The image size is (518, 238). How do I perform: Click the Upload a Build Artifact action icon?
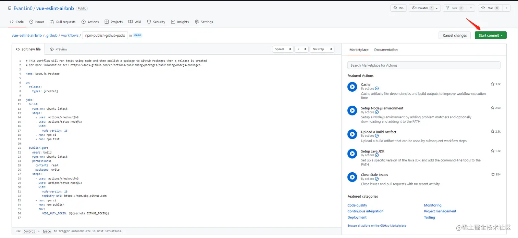[x=352, y=134]
